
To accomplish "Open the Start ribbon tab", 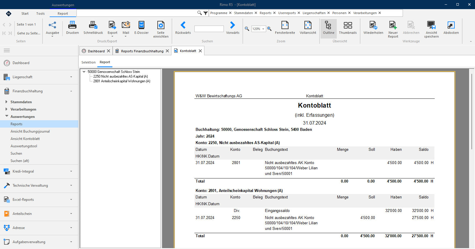I will [25, 14].
